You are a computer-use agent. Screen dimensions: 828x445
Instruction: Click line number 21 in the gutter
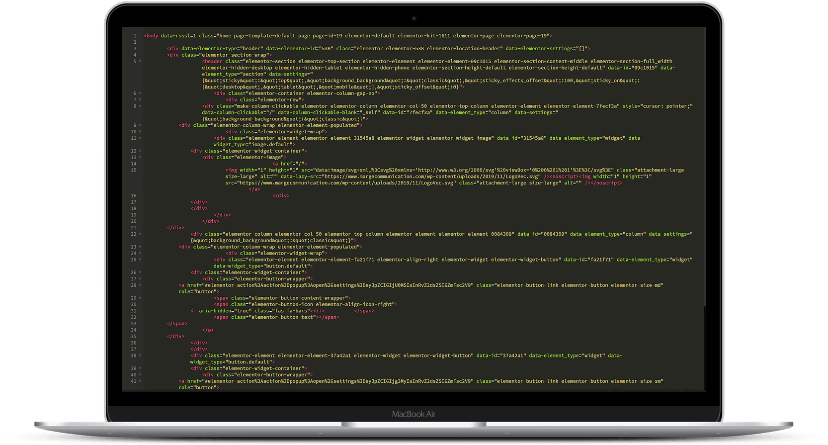134,228
